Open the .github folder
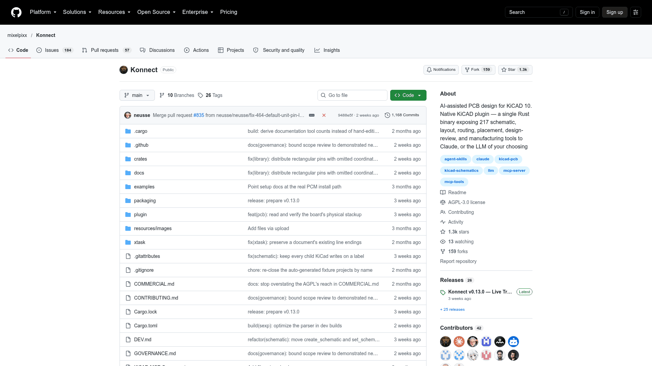The width and height of the screenshot is (652, 366). [141, 145]
